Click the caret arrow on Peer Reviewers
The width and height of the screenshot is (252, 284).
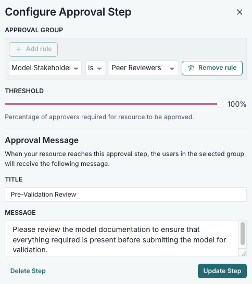point(172,69)
